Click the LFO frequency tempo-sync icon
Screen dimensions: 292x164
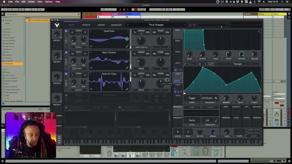coord(216,98)
